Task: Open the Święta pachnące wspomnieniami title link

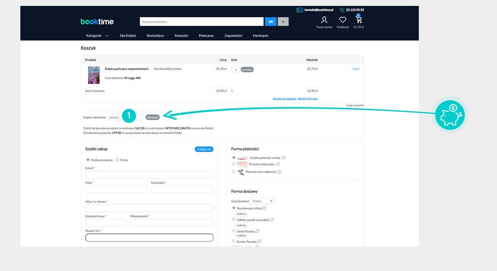Action: 127,69
